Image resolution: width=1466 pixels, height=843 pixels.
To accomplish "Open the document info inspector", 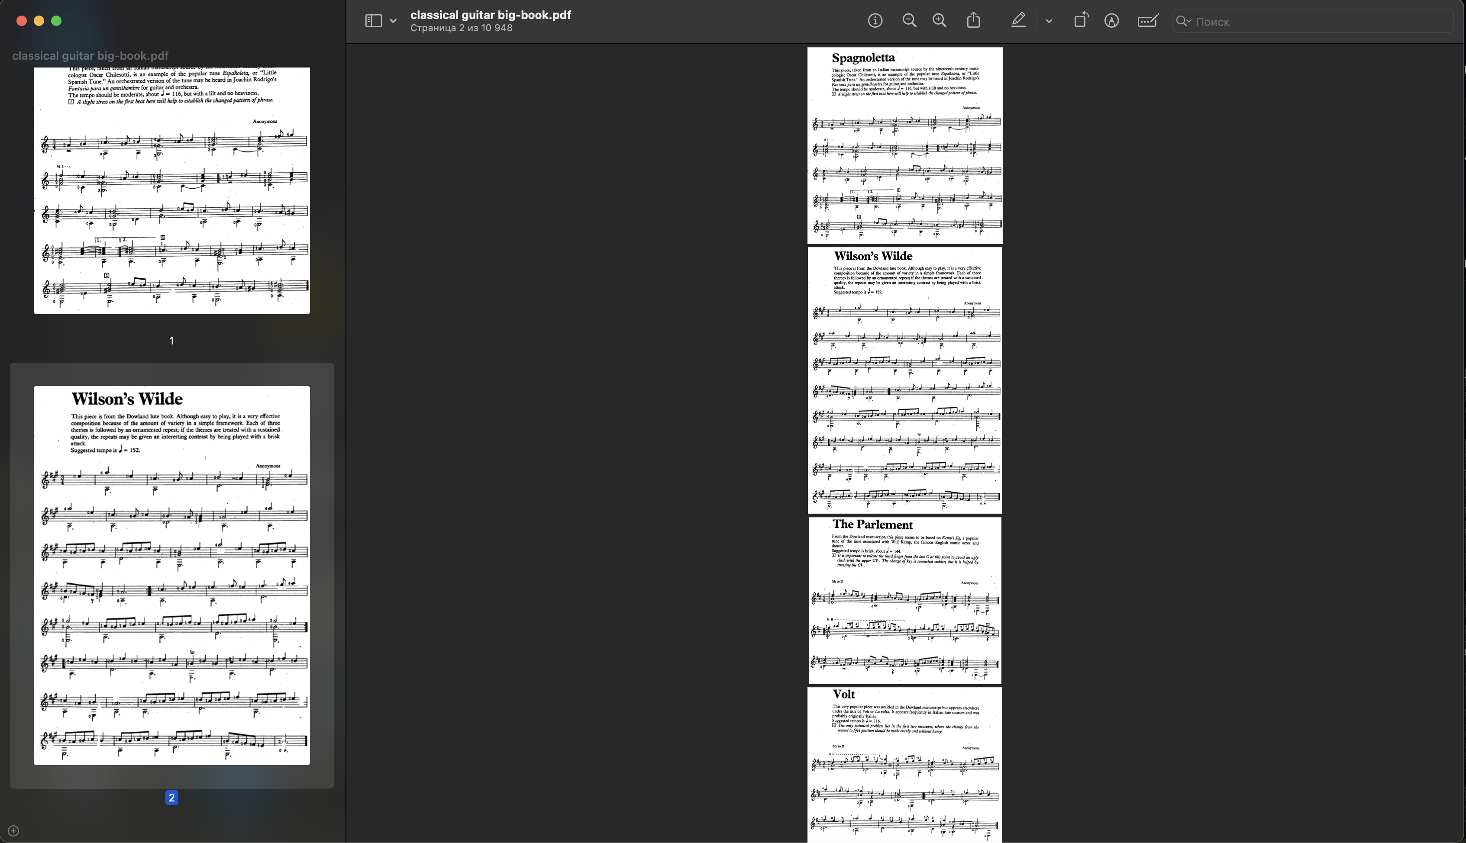I will point(875,21).
